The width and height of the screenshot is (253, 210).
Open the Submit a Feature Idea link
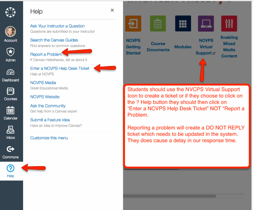[x=50, y=120]
